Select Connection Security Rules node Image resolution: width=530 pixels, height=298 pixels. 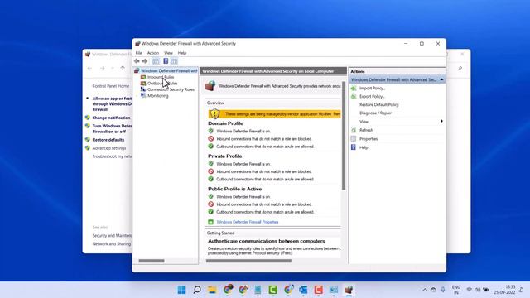tap(171, 89)
